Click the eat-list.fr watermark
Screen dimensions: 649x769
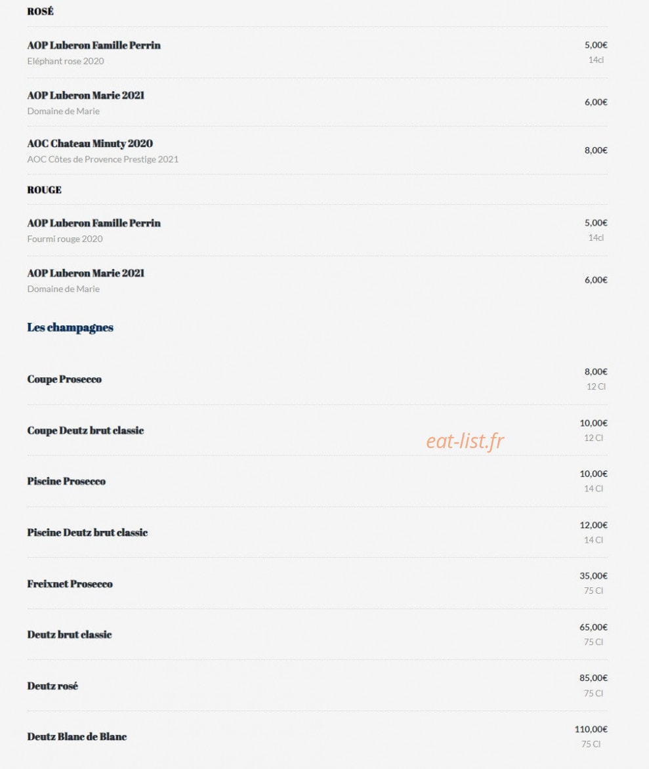465,441
